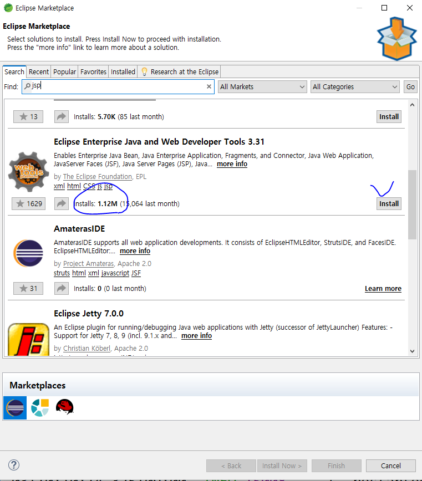Install the entry with 5.70K installs
The image size is (422, 481).
[389, 116]
